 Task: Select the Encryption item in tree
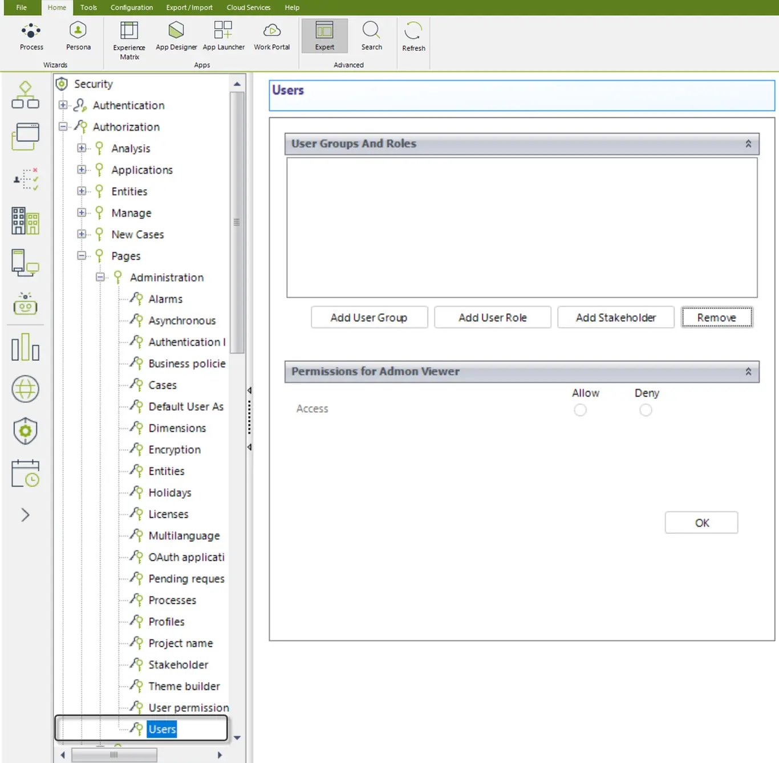coord(175,450)
